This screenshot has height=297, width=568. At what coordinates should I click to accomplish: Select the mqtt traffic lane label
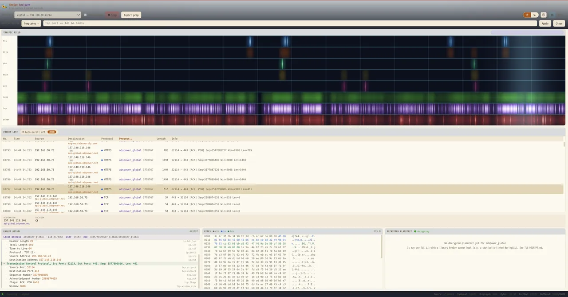(5, 74)
